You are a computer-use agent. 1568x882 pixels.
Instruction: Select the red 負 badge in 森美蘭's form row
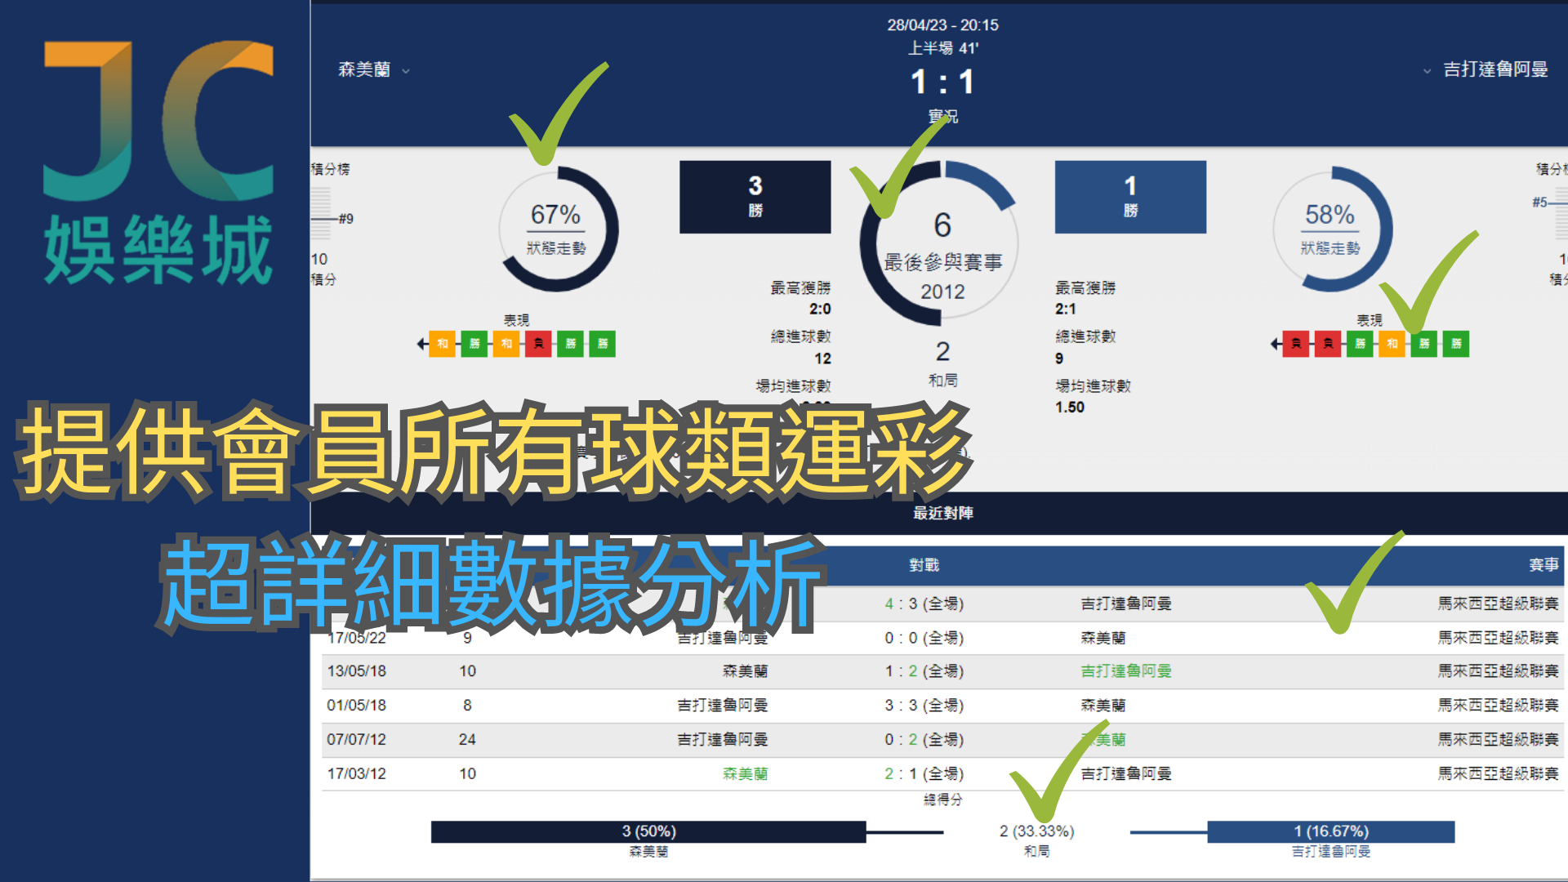[538, 344]
